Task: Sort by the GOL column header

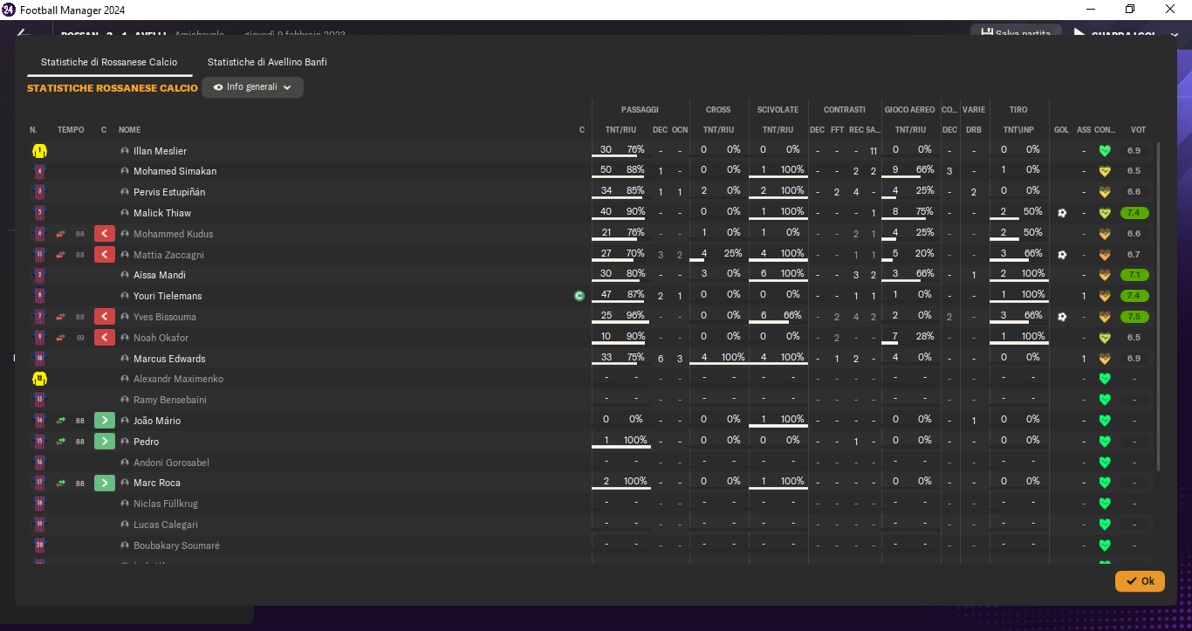Action: tap(1061, 130)
